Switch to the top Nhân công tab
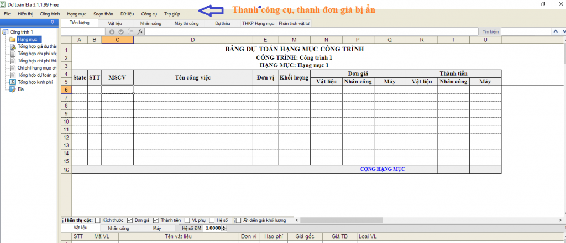Viewport: 566px width, 243px height. coord(150,23)
